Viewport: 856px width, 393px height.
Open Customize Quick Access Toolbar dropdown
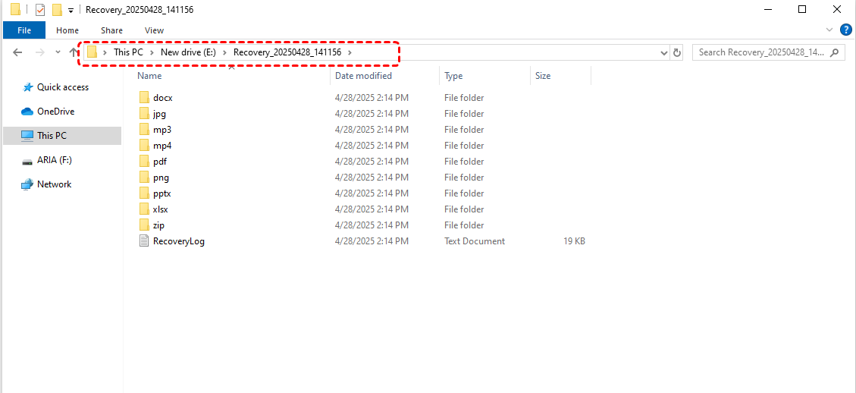coord(71,11)
